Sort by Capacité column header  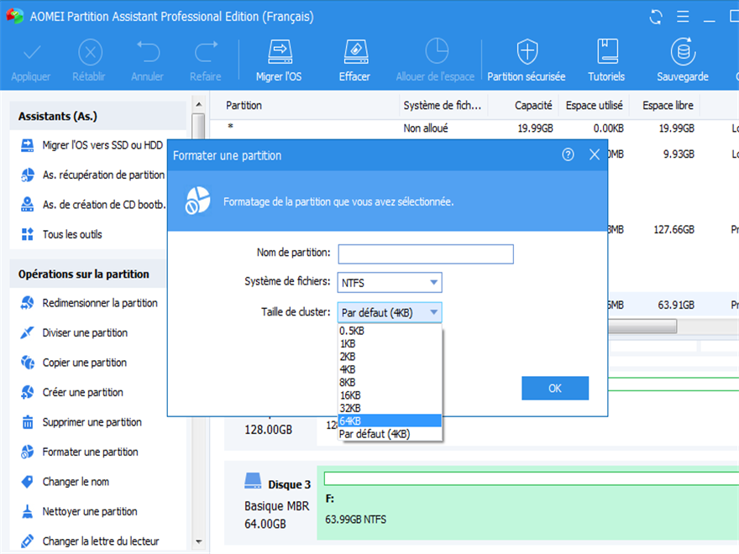[x=523, y=106]
